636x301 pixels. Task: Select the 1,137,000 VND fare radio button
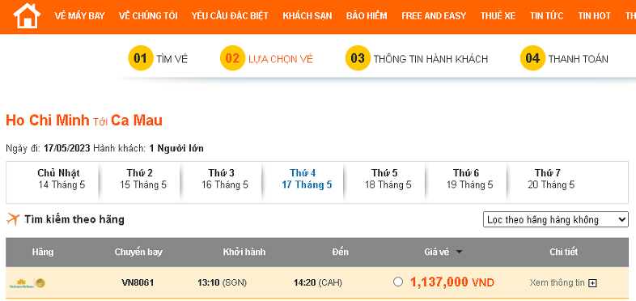(398, 282)
